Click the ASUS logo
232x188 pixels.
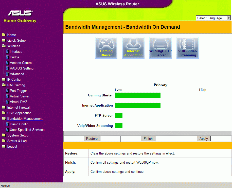click(x=20, y=13)
